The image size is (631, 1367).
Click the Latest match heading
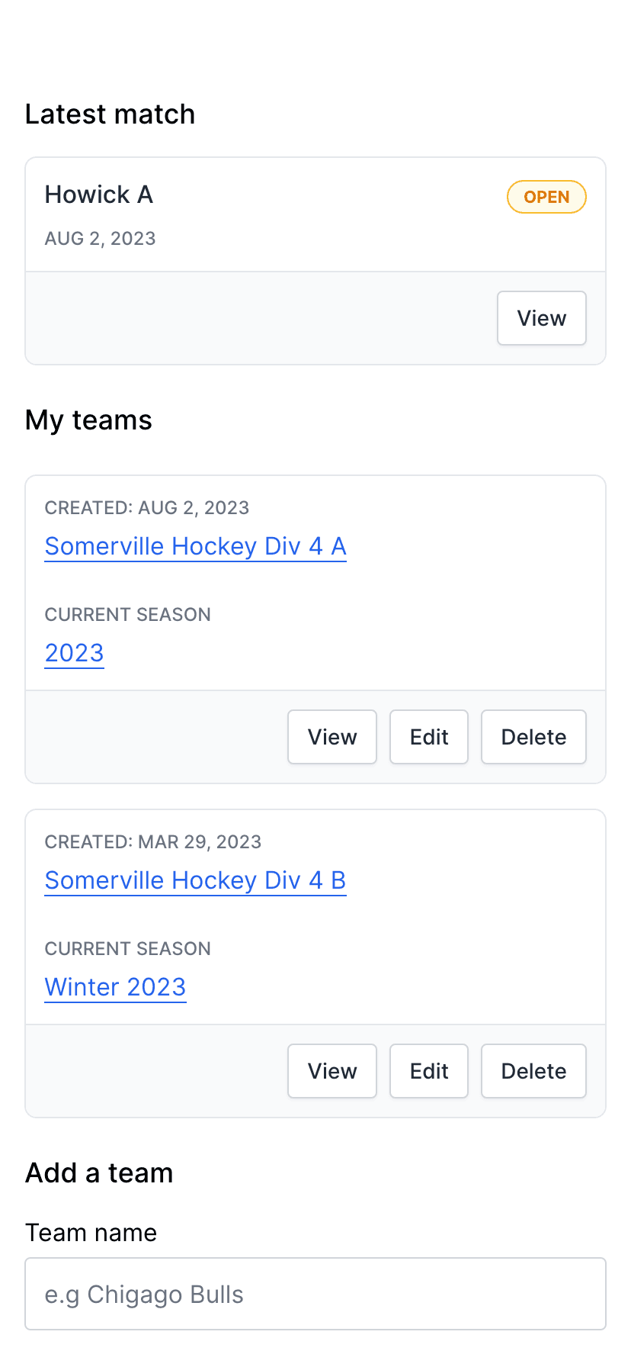pyautogui.click(x=110, y=114)
